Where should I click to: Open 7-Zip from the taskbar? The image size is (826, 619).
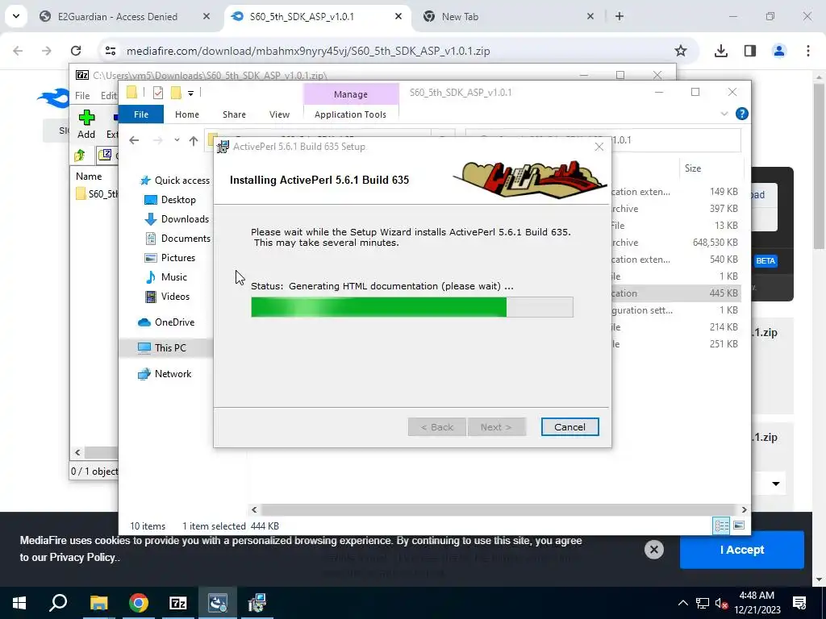(x=178, y=603)
